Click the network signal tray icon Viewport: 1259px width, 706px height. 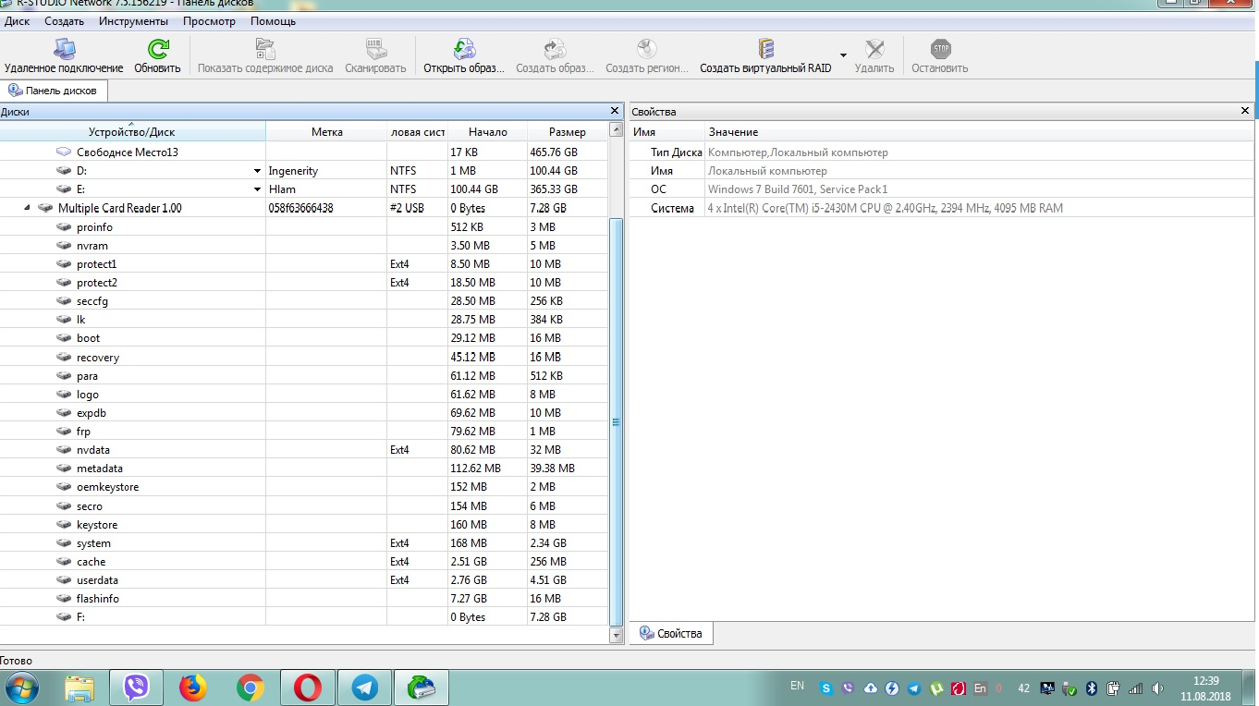1135,688
